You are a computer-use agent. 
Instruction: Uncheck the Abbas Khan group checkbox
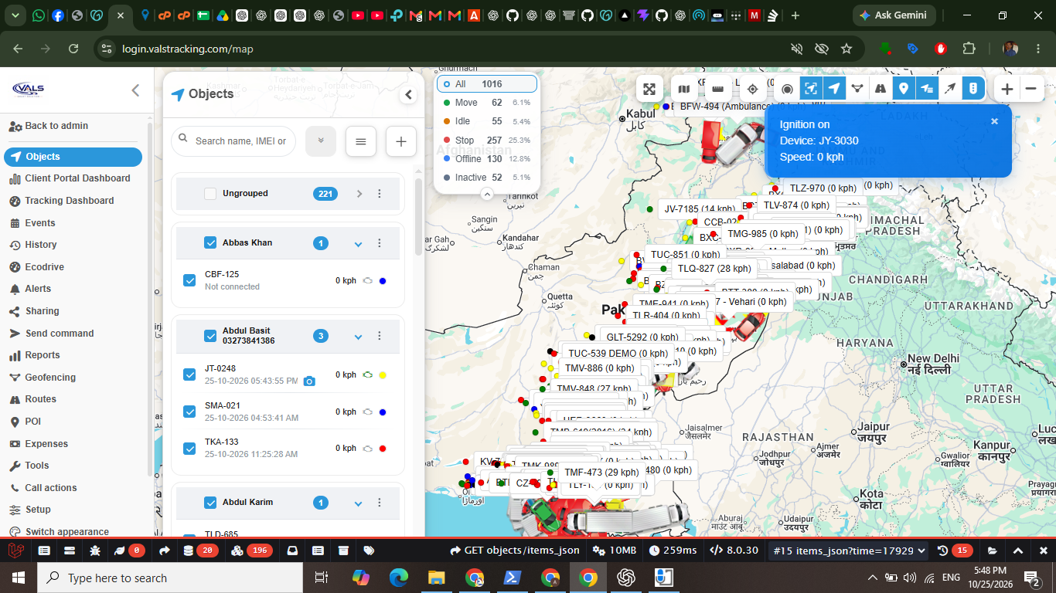(210, 242)
